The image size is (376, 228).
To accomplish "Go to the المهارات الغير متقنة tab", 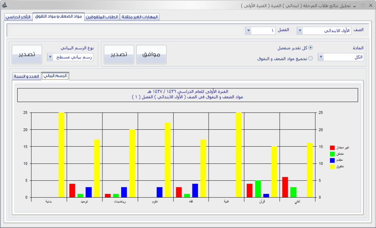I will coord(140,17).
